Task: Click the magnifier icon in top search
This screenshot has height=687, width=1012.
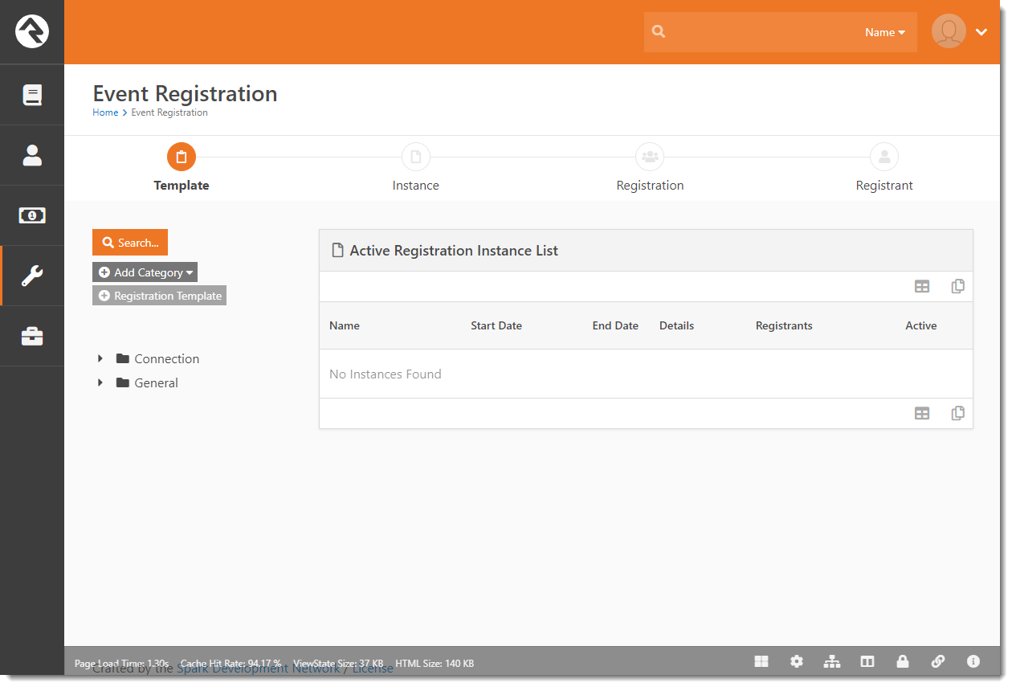Action: pos(659,32)
